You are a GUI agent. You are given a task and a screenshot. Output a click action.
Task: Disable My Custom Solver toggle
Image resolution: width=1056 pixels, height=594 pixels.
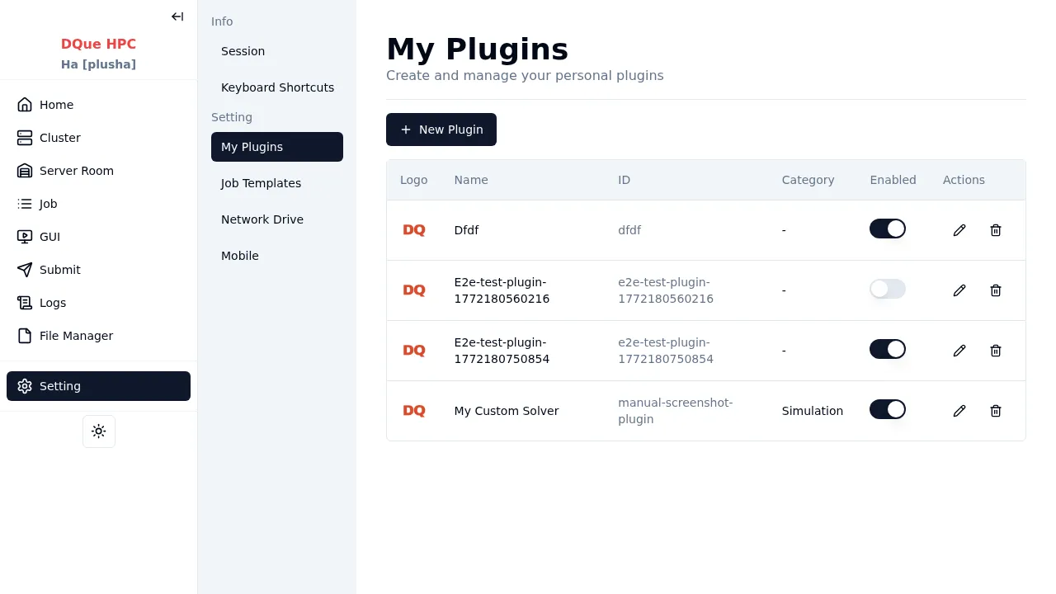coord(888,409)
